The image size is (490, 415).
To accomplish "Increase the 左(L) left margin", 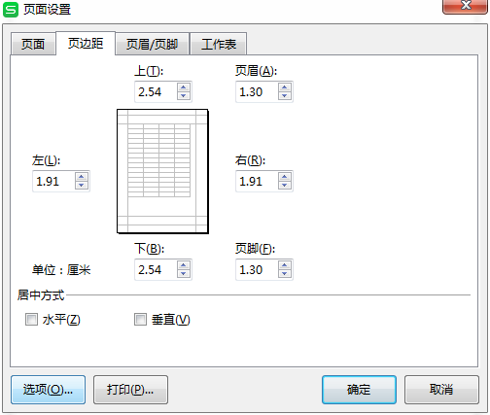I will pyautogui.click(x=82, y=177).
